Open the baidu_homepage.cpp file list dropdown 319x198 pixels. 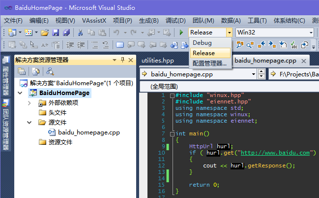click(254, 74)
